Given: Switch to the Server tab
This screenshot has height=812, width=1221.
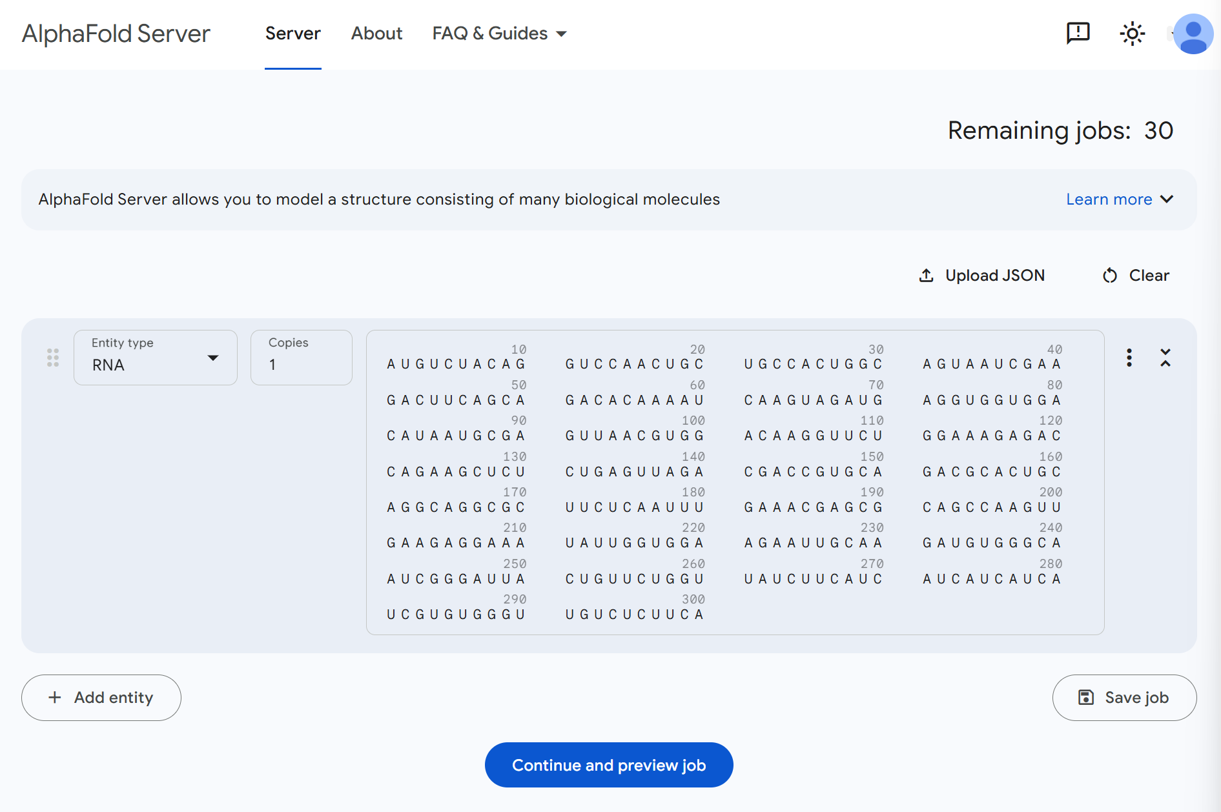Looking at the screenshot, I should pos(292,34).
